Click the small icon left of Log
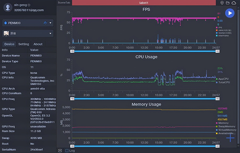The image size is (240, 153). 60,151
